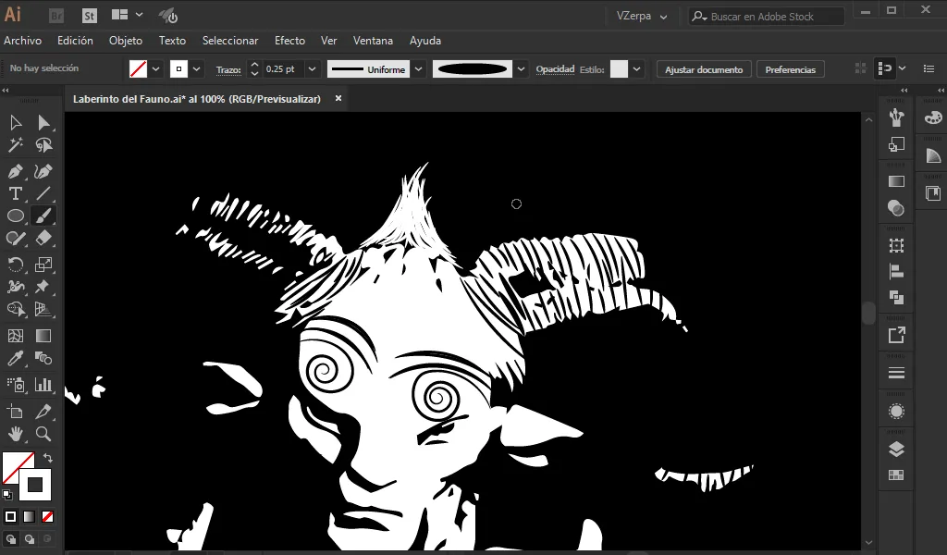
Task: Expand the stroke weight dropdown
Action: click(313, 68)
